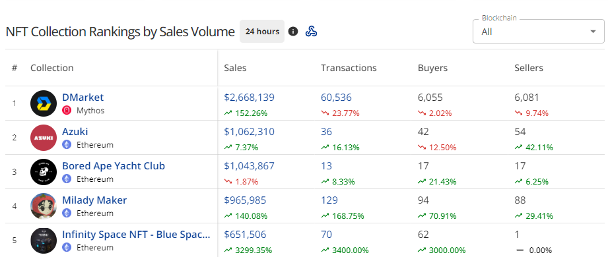Click the Bored Ape Yacht Club skull logo
Screen dimensions: 608x257
(x=44, y=171)
